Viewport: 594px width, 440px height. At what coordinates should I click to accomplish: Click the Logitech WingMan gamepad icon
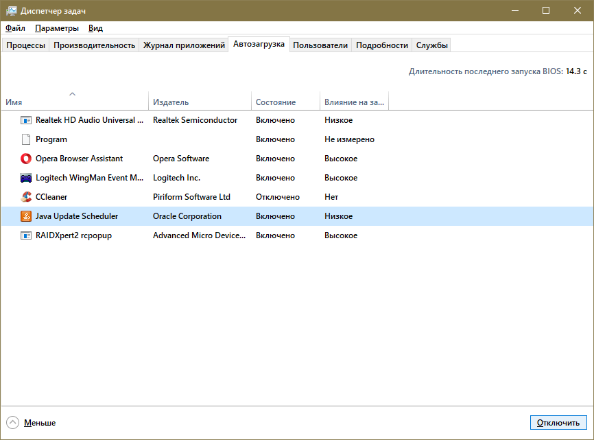pyautogui.click(x=26, y=178)
